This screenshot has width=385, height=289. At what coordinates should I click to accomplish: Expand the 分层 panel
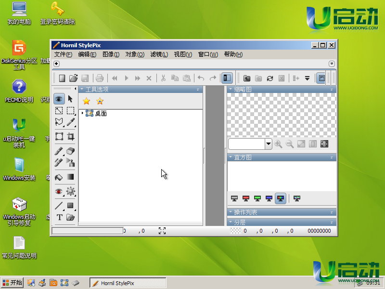coord(231,222)
